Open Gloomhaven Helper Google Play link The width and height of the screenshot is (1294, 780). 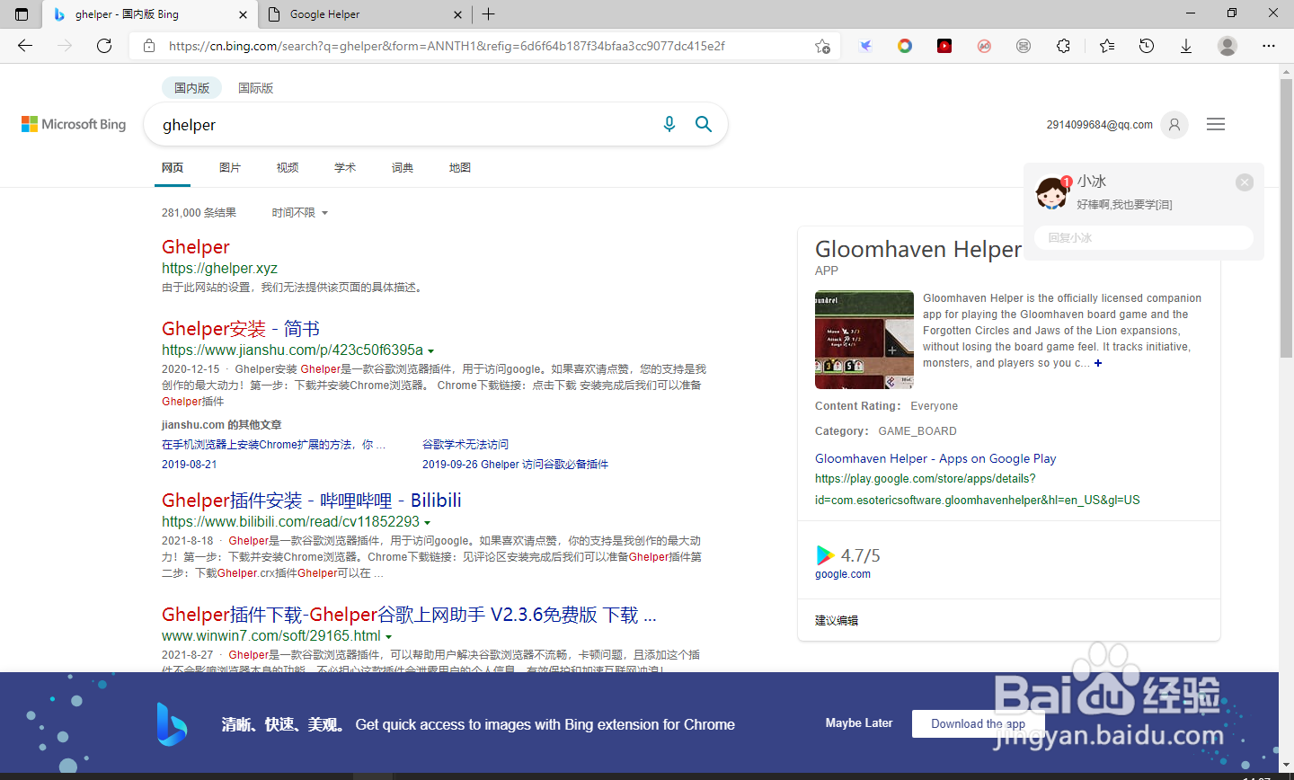pyautogui.click(x=935, y=458)
